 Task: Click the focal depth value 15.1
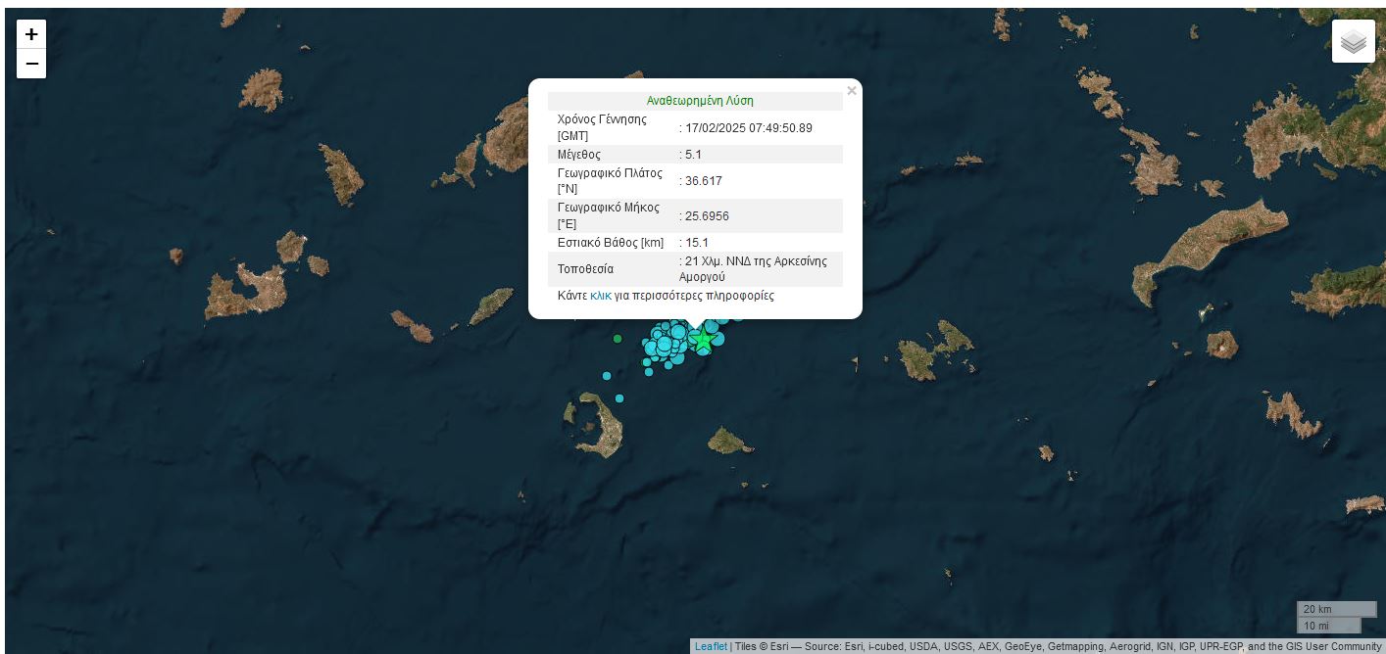pos(696,243)
